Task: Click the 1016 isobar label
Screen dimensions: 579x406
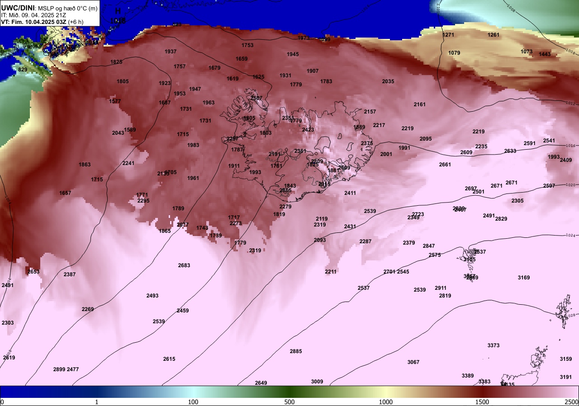Action: tap(571, 146)
